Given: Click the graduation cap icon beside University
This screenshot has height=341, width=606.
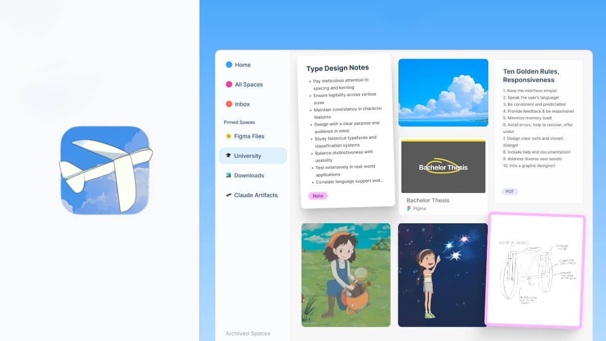Looking at the screenshot, I should (229, 156).
